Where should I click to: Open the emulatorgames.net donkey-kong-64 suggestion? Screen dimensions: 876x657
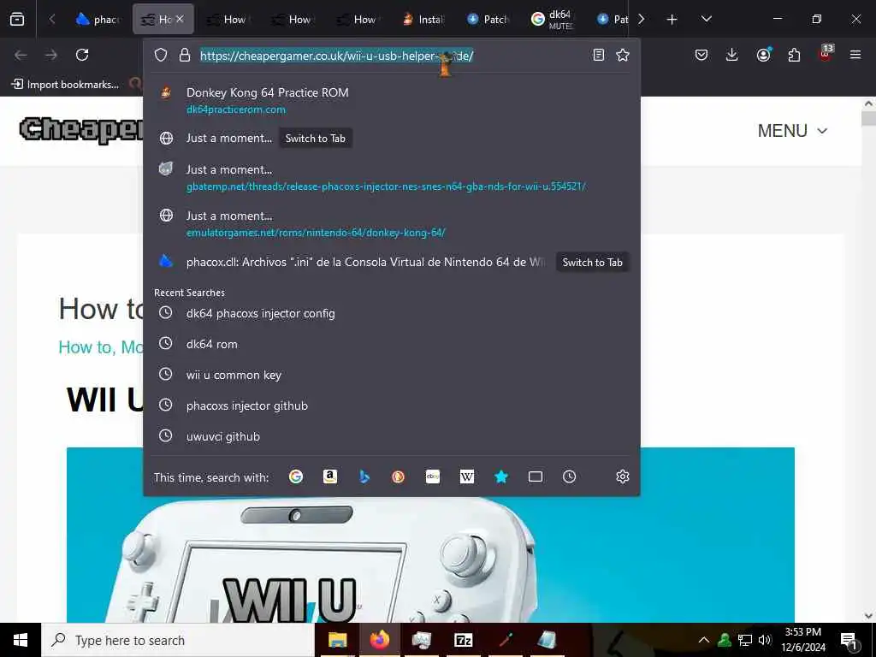coord(391,223)
